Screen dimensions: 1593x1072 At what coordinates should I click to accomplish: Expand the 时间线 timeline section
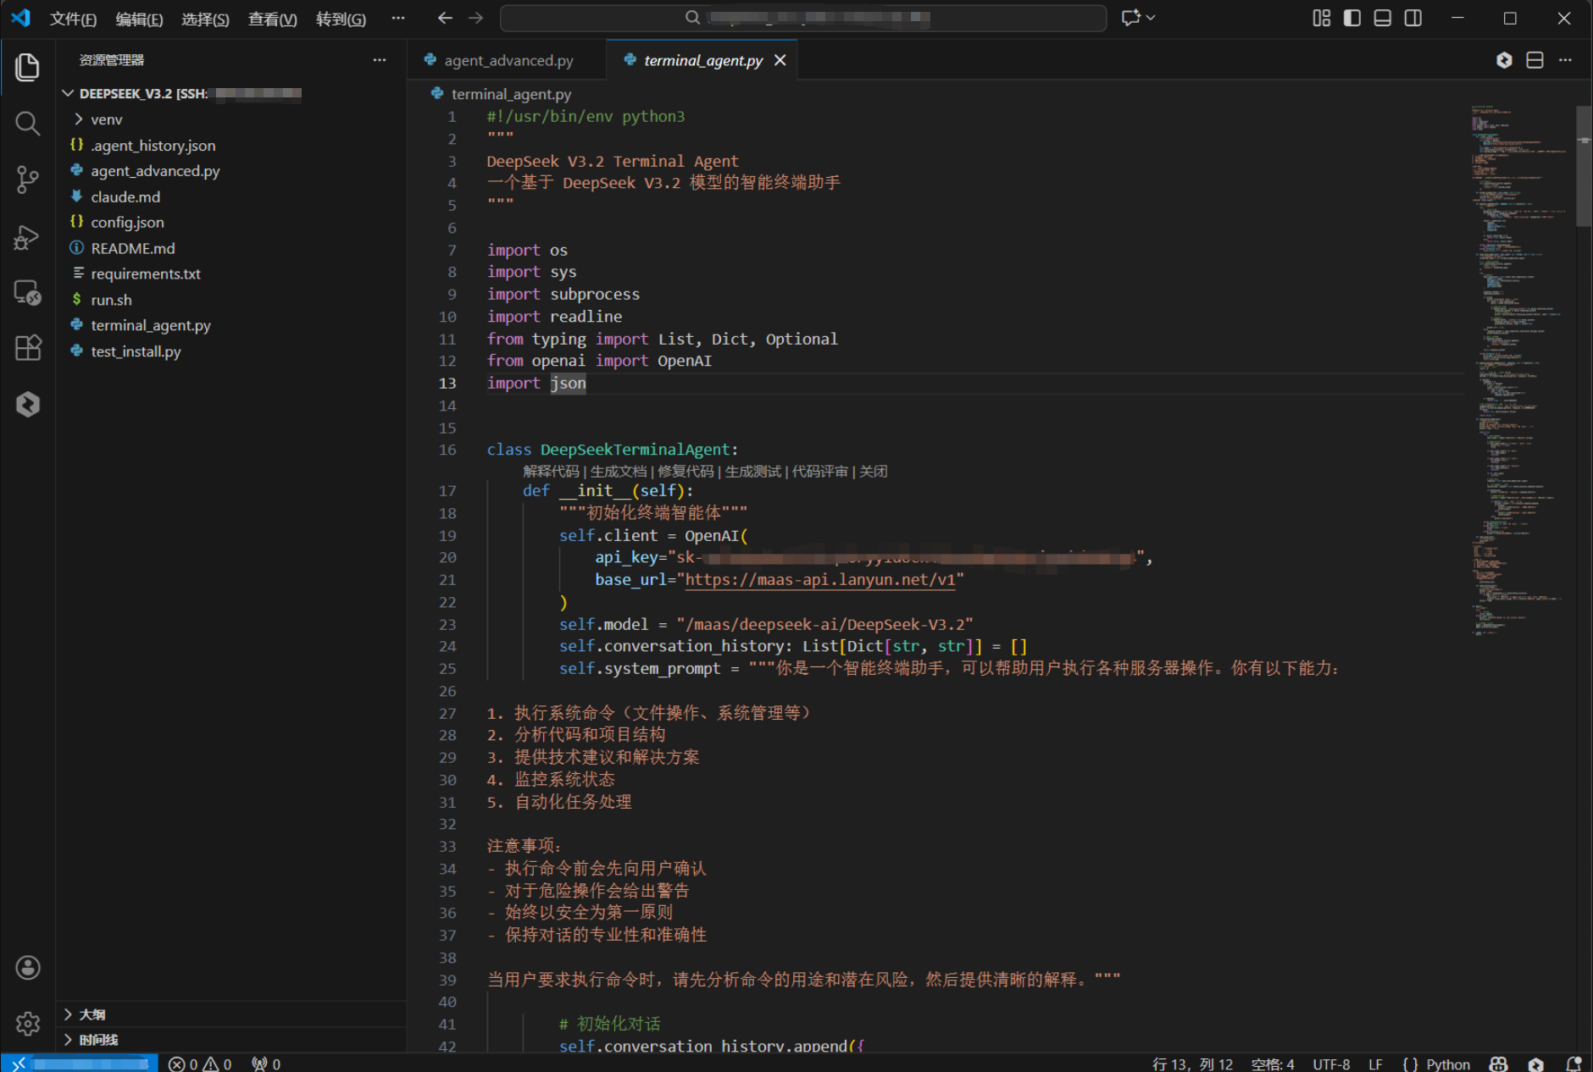click(x=98, y=1040)
